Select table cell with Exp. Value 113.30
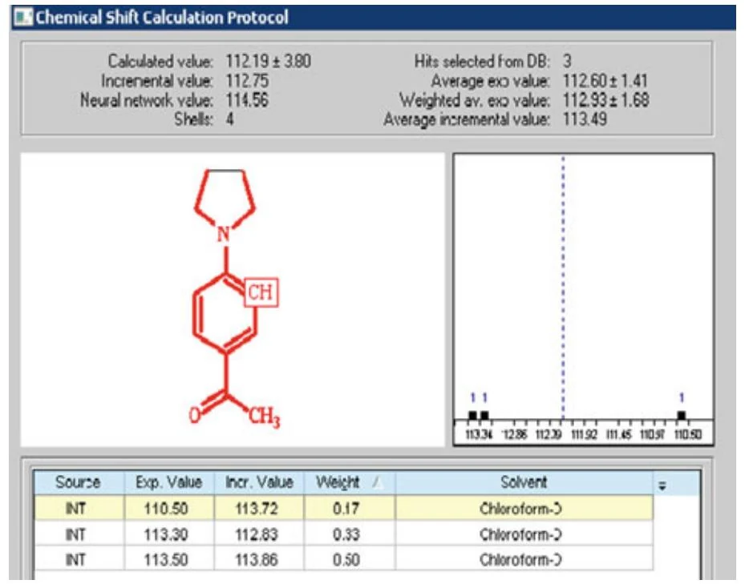 pos(168,534)
